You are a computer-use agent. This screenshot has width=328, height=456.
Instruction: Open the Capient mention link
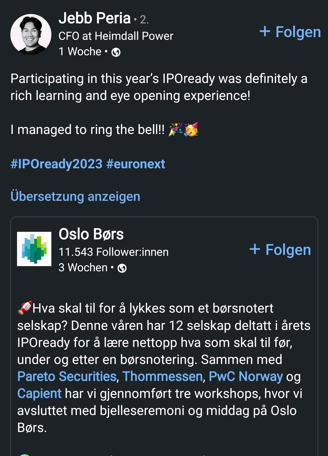point(39,393)
